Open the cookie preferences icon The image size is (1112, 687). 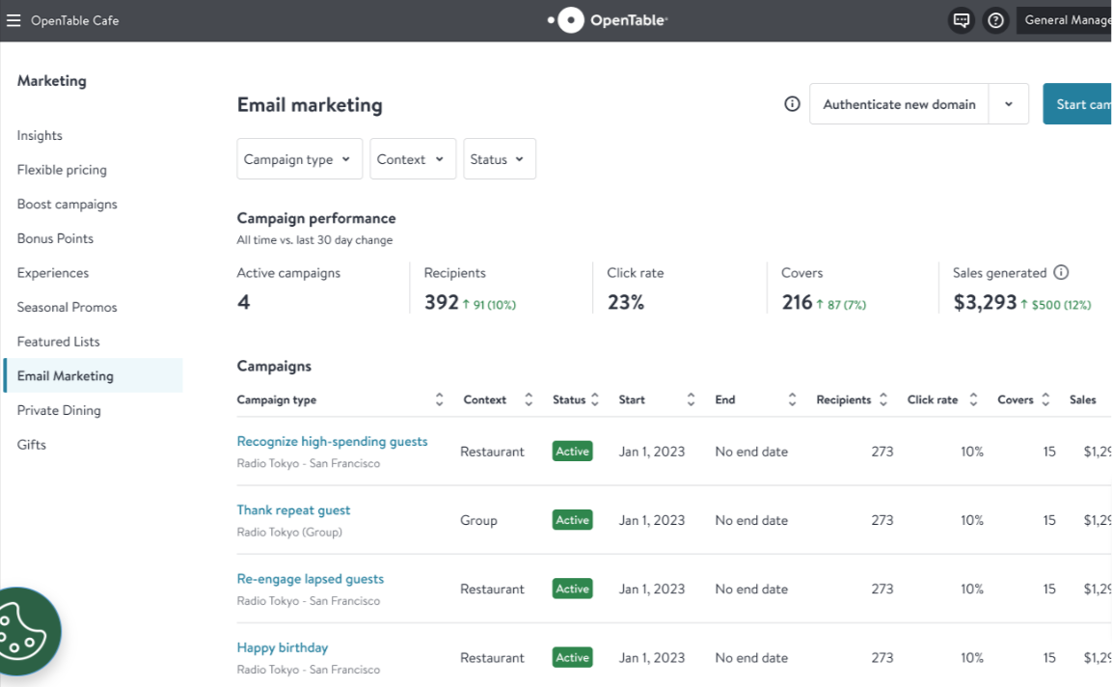tap(21, 632)
